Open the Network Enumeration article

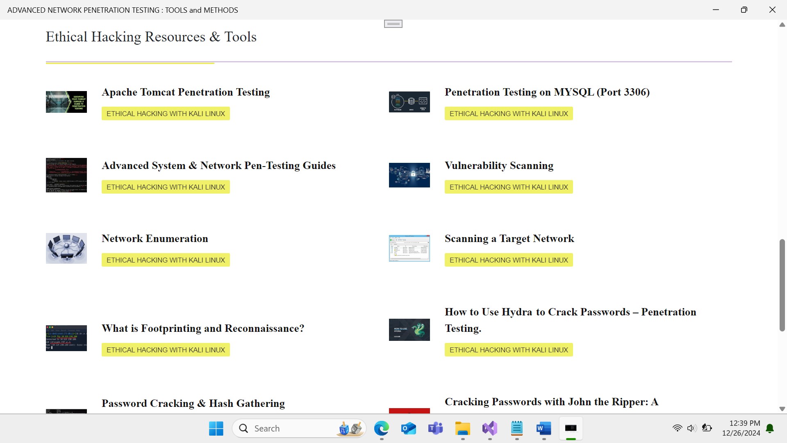coord(155,239)
